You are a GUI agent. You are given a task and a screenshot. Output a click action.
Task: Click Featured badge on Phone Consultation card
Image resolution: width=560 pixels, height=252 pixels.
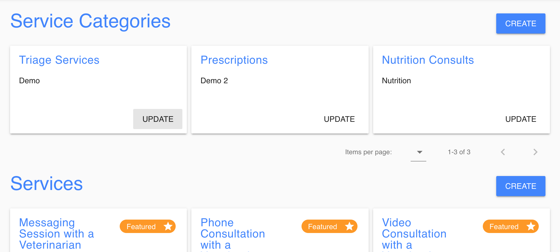323,227
